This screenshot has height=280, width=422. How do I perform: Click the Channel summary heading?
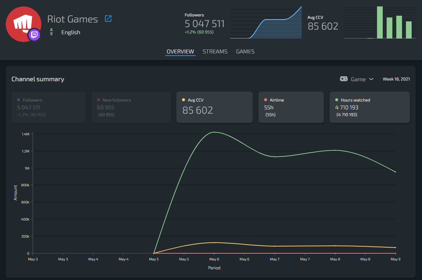click(38, 79)
